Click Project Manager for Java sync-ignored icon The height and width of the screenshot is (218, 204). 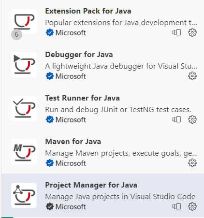point(176,206)
